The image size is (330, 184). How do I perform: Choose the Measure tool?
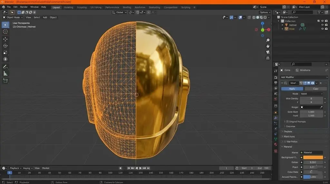tap(5, 74)
